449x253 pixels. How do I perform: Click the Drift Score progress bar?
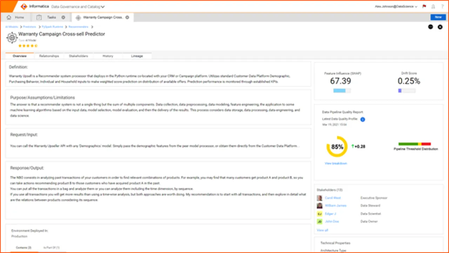407,91
